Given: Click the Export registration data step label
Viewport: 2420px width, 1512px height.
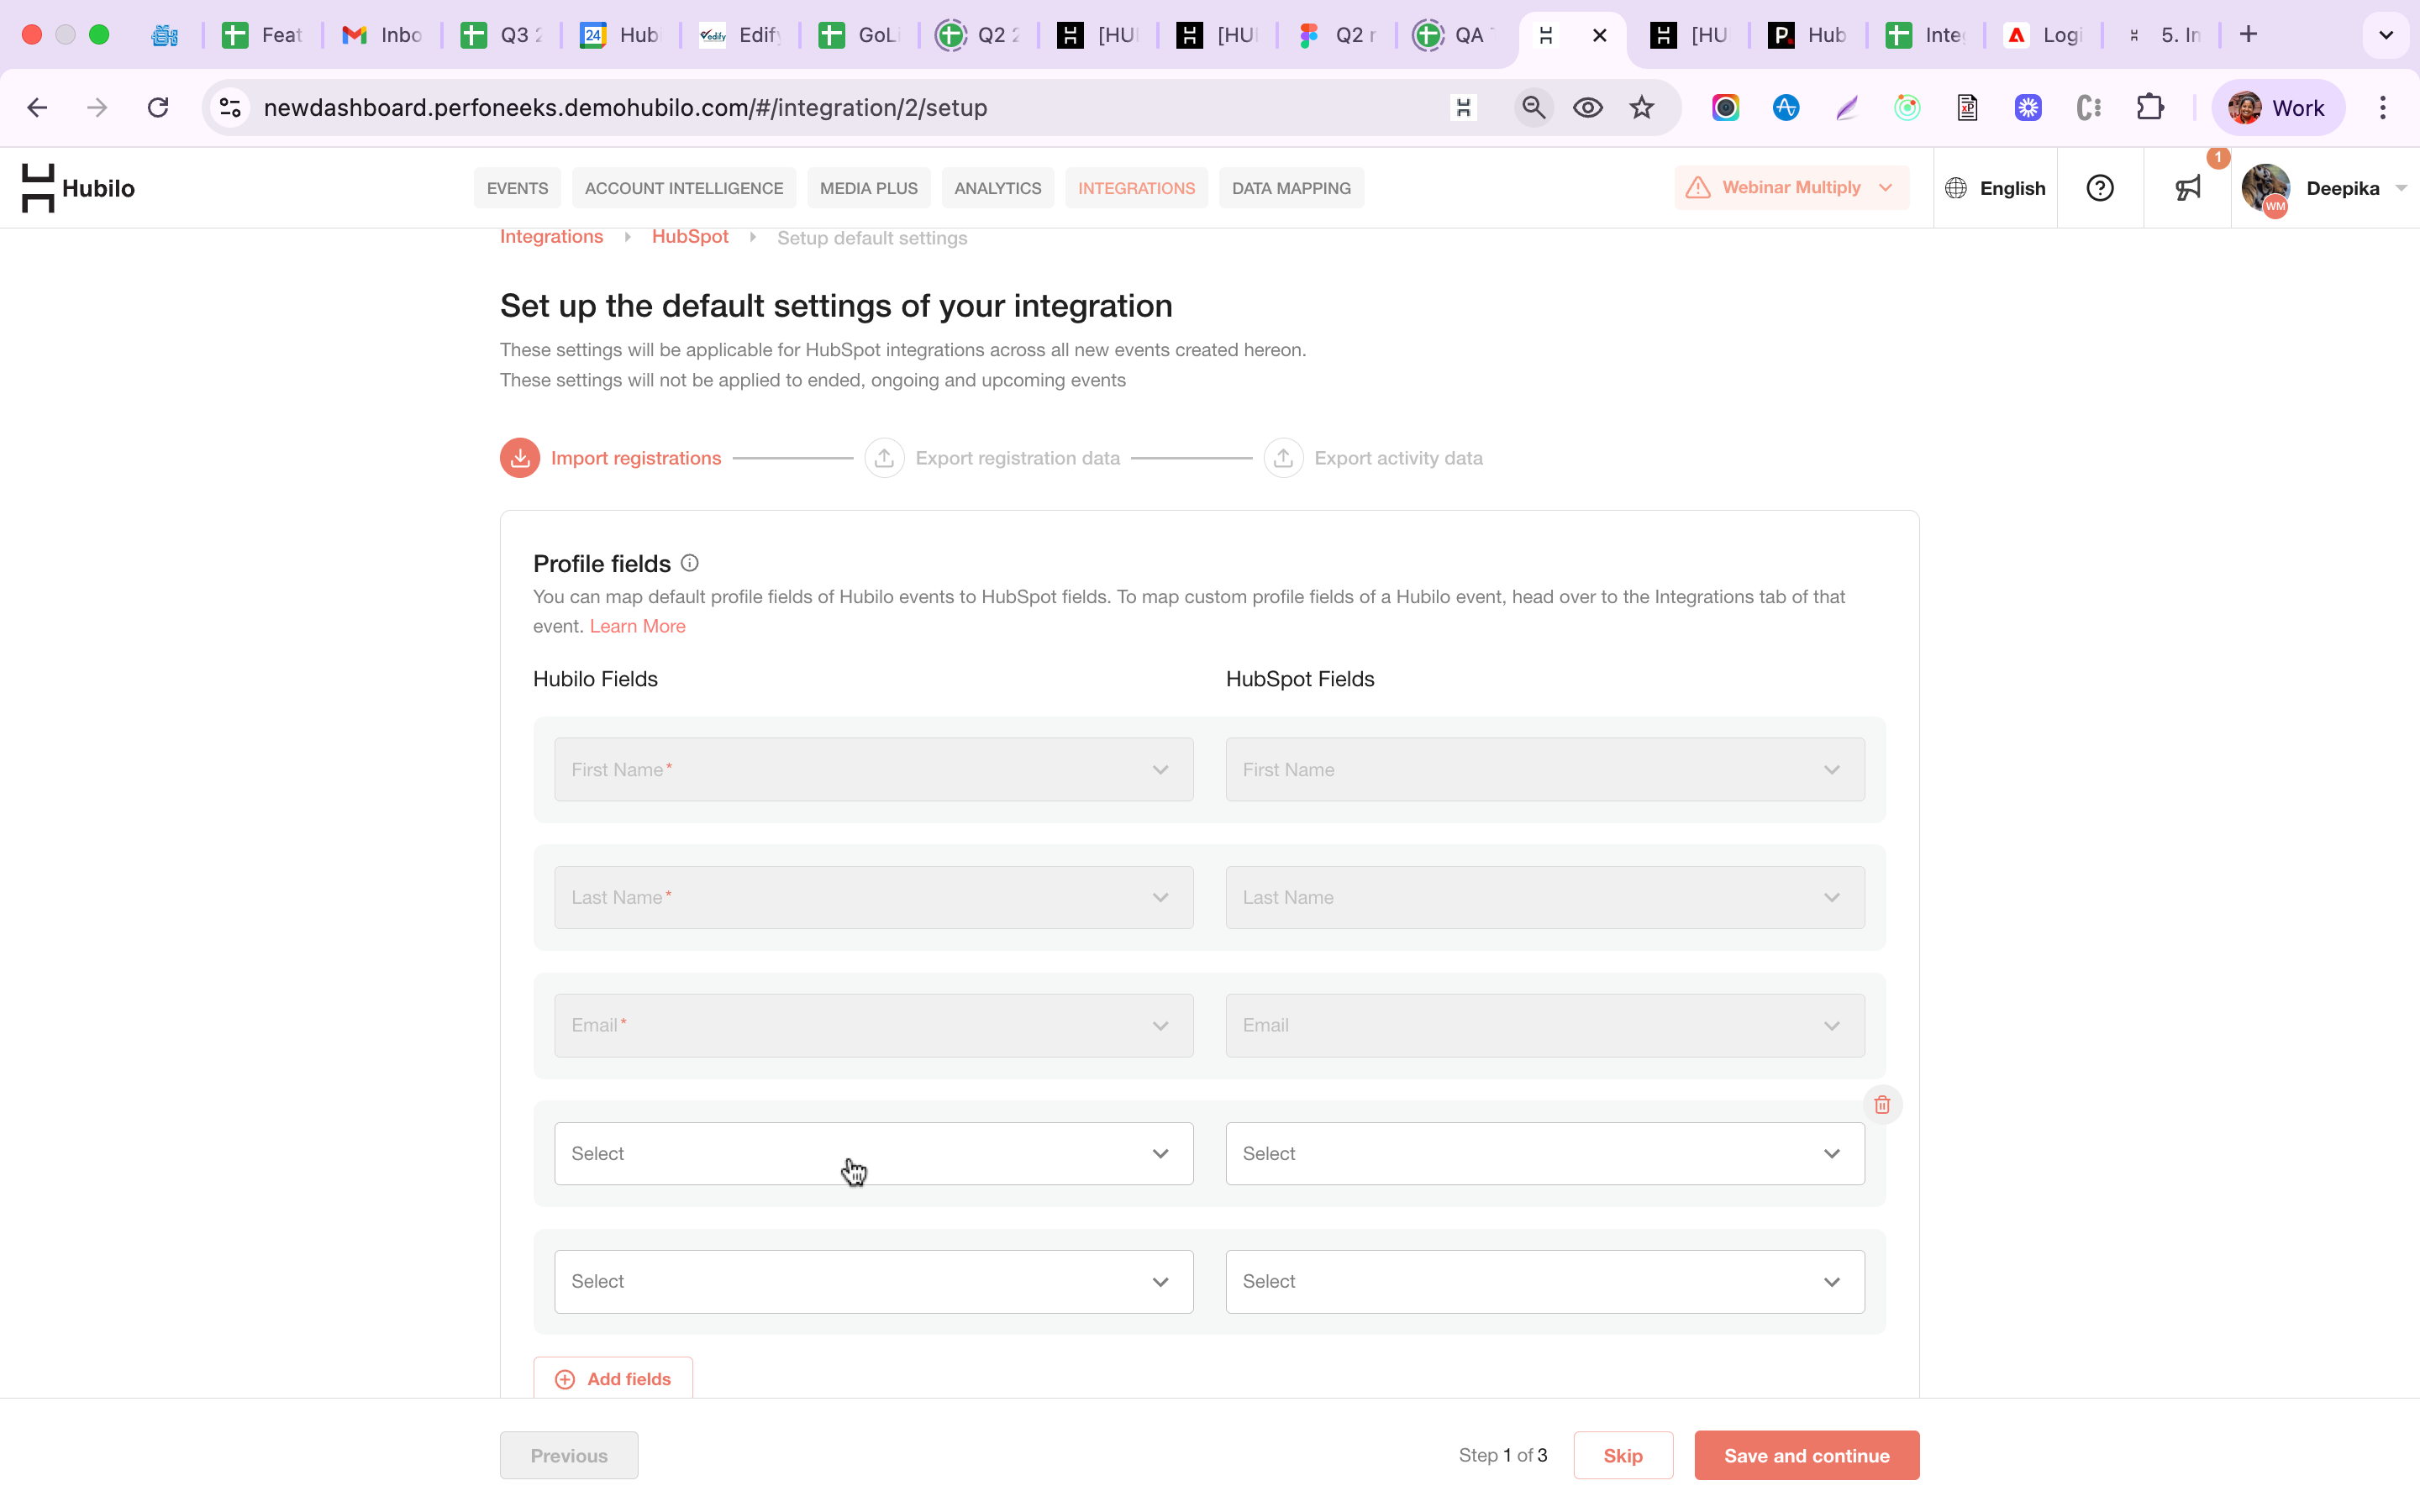Looking at the screenshot, I should [1017, 458].
